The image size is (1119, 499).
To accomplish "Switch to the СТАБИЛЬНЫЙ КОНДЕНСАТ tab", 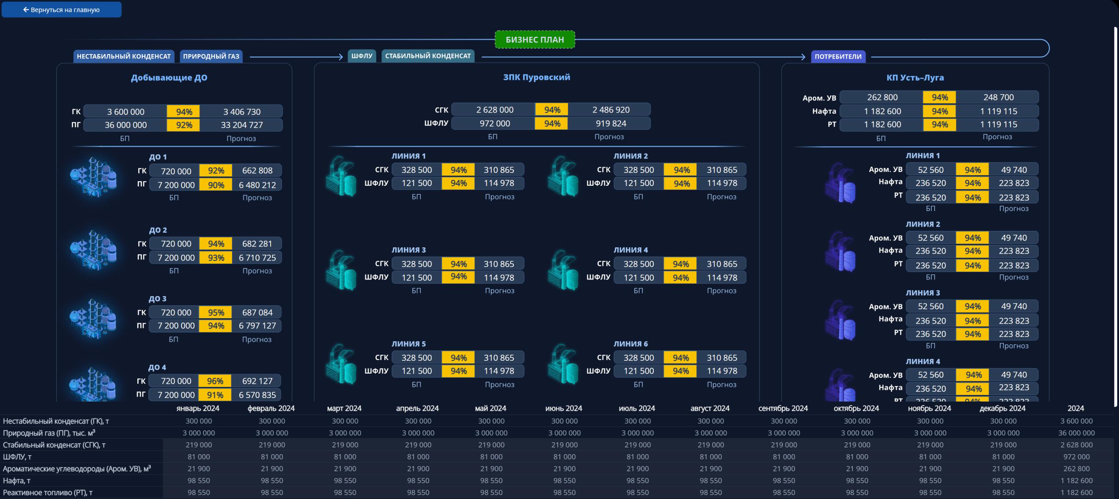I will point(428,56).
